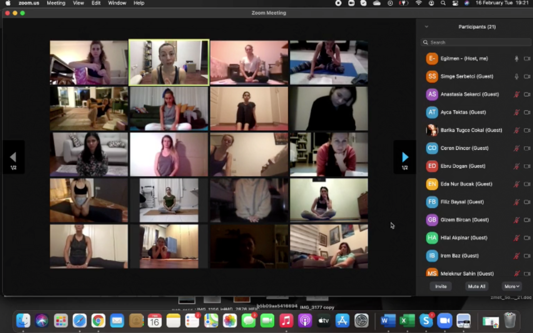Image resolution: width=533 pixels, height=333 pixels.
Task: Collapse the Participants panel chevron
Action: point(426,27)
